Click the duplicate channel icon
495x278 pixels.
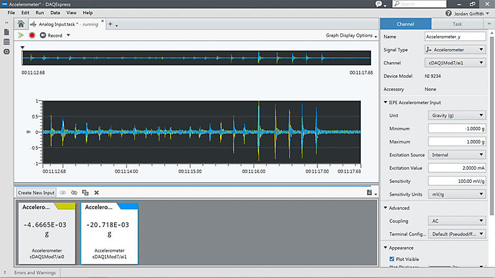(x=85, y=192)
